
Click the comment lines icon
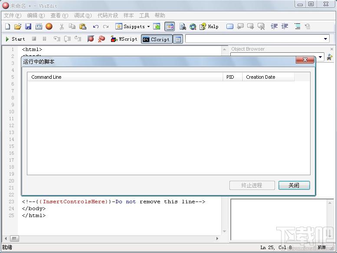click(298, 26)
